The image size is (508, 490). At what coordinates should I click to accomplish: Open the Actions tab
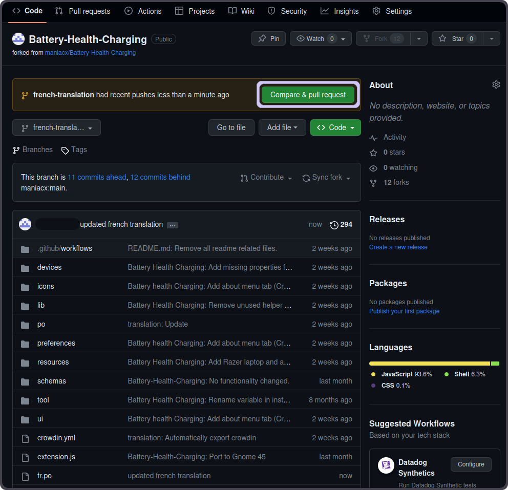[x=143, y=11]
